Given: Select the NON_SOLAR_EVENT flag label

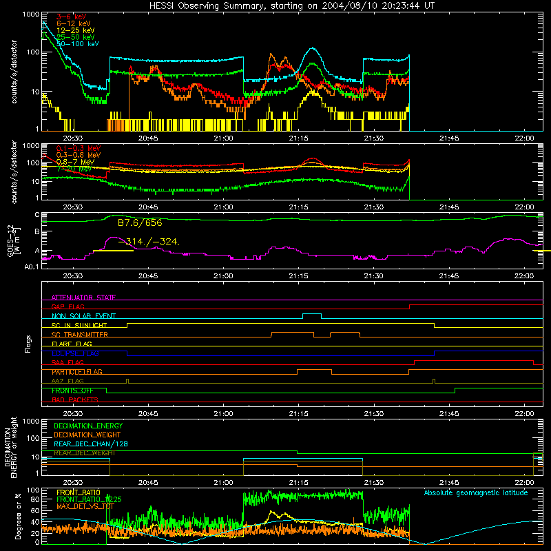Looking at the screenshot, I should [83, 316].
